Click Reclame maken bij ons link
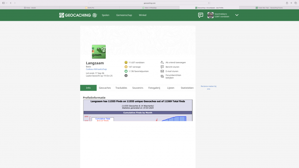This screenshot has width=299, height=168. (208, 87)
